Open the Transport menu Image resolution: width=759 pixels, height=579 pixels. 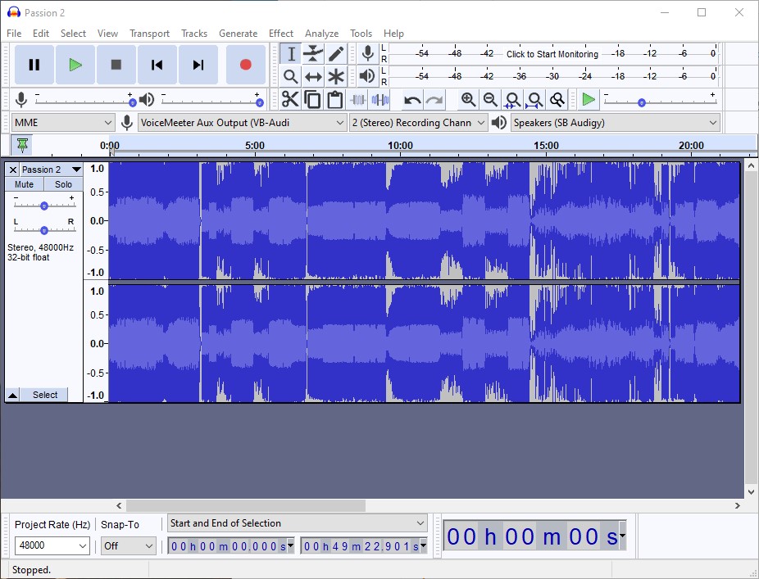pos(149,34)
